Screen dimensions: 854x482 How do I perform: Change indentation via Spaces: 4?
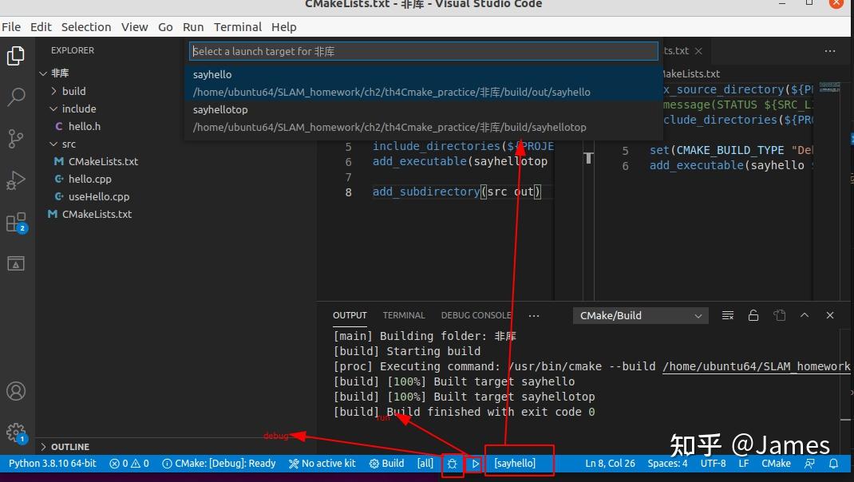(x=667, y=464)
